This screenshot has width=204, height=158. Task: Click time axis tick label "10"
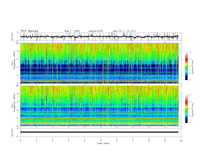pos(181,141)
